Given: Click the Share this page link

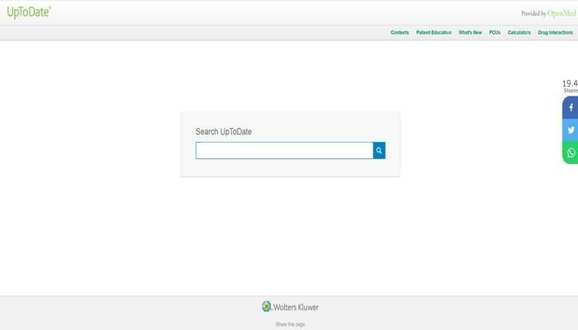Looking at the screenshot, I should point(290,324).
